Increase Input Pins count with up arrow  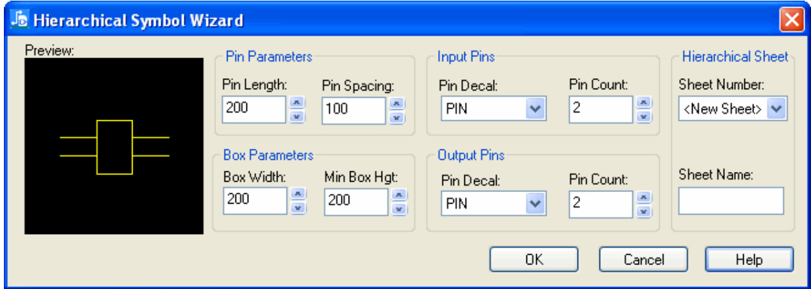[x=643, y=102]
